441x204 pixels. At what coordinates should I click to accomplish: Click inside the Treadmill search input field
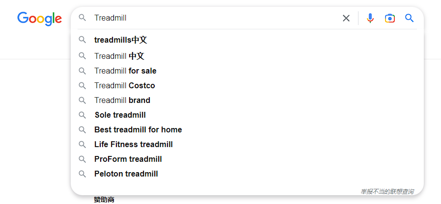214,18
